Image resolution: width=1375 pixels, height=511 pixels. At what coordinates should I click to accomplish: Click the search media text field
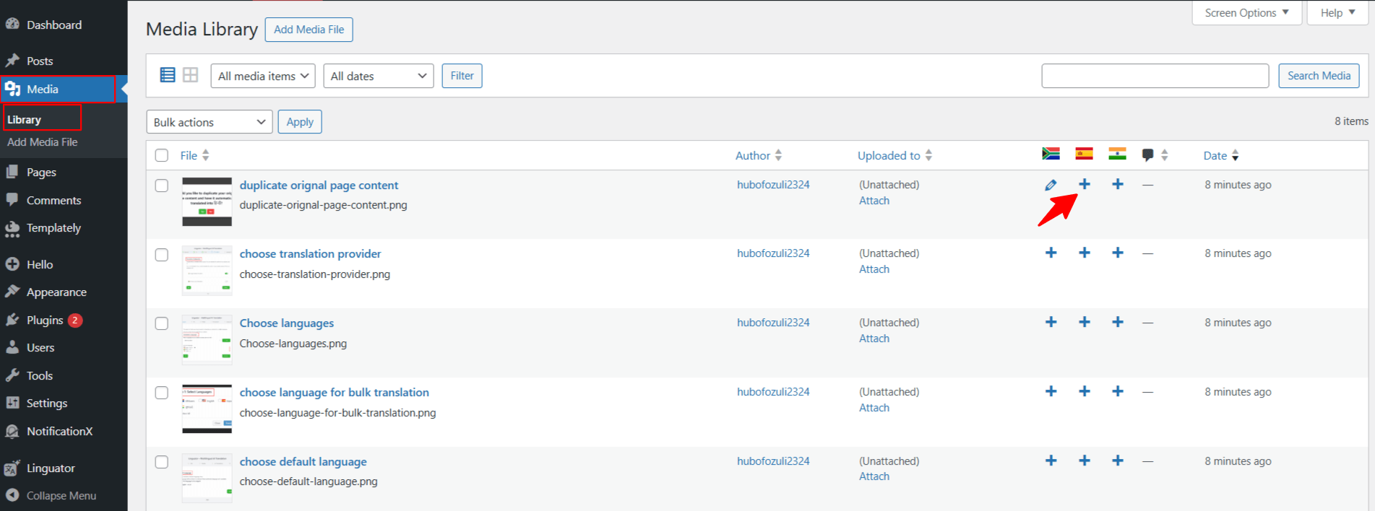tap(1155, 76)
